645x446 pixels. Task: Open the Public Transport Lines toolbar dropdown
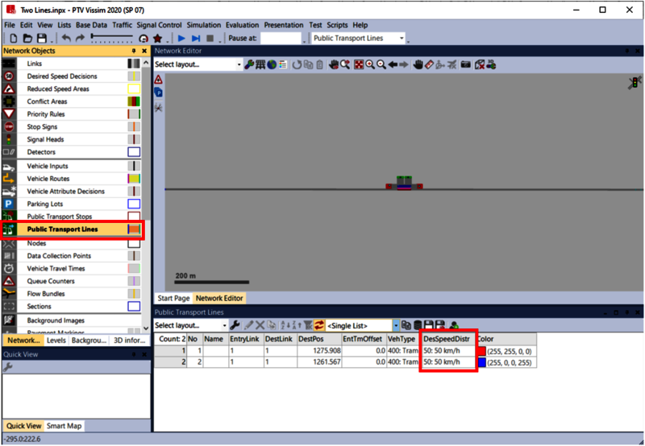401,38
